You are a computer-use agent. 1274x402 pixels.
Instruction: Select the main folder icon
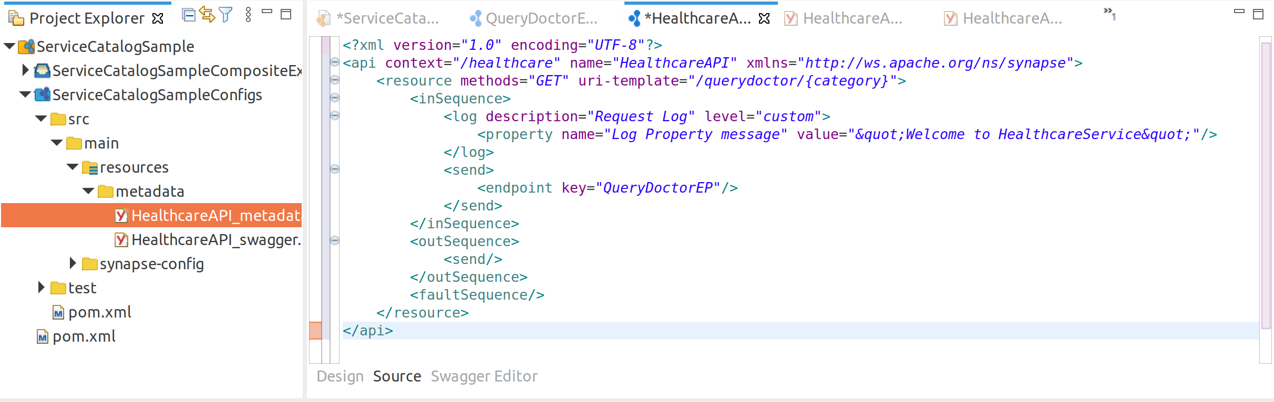tap(74, 143)
